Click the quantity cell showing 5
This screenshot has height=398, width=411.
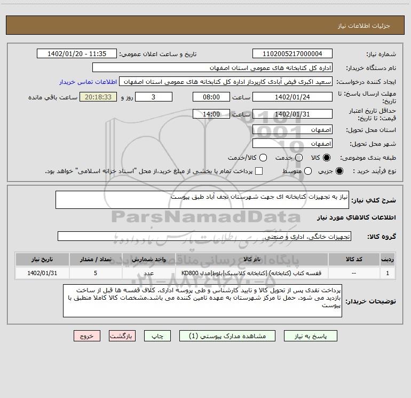[x=96, y=273]
